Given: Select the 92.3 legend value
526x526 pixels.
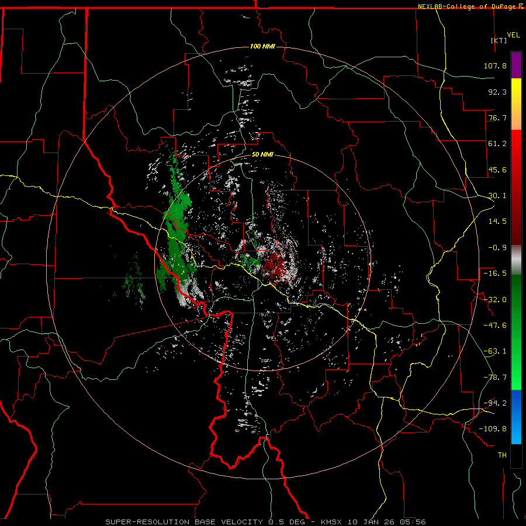Looking at the screenshot, I should click(497, 92).
